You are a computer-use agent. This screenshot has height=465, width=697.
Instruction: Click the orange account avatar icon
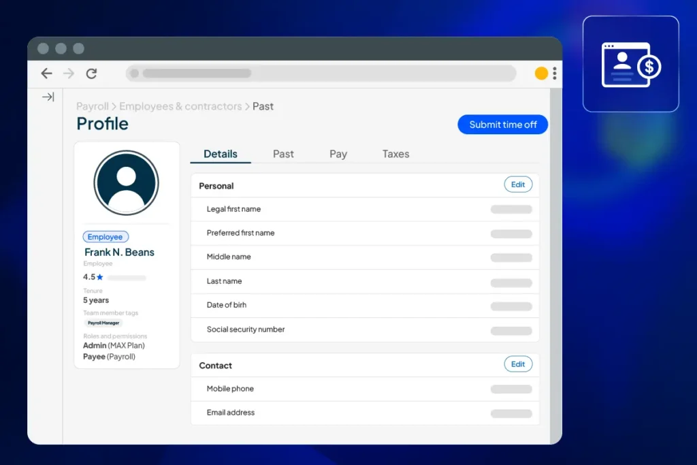tap(541, 72)
